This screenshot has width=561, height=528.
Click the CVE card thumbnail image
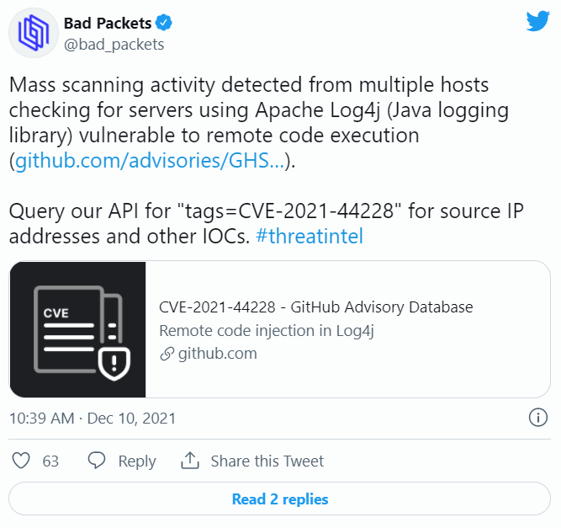(78, 329)
